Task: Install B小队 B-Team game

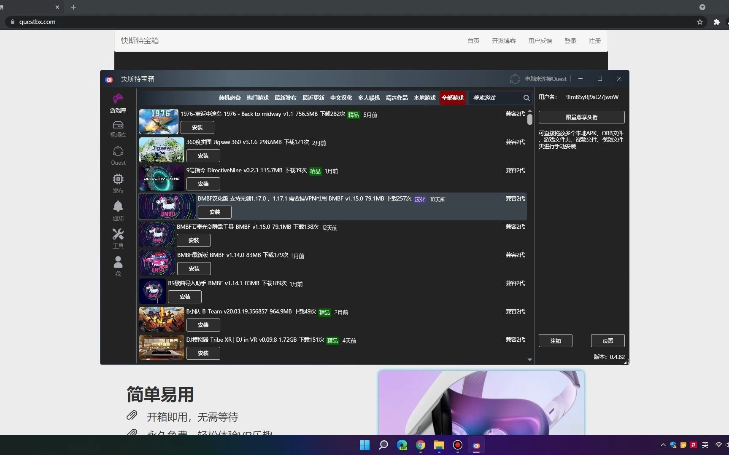Action: tap(203, 325)
